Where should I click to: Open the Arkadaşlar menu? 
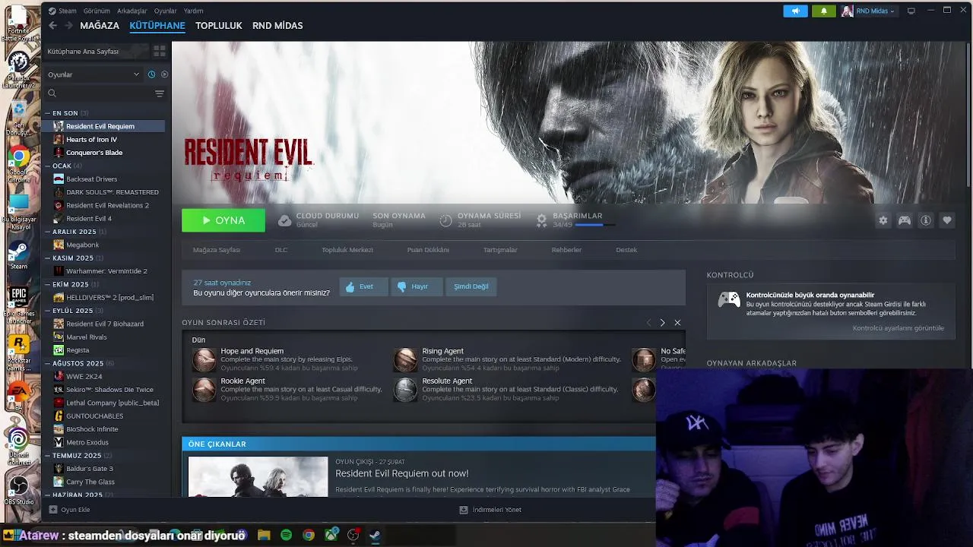[x=132, y=11]
